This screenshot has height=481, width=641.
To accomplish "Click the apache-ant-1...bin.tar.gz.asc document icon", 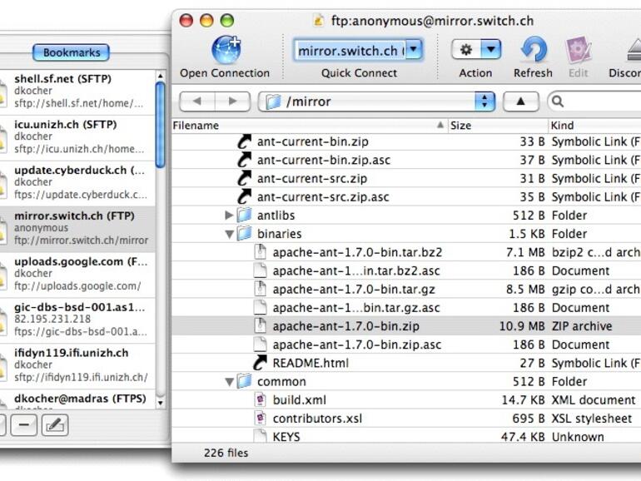I will [x=260, y=307].
